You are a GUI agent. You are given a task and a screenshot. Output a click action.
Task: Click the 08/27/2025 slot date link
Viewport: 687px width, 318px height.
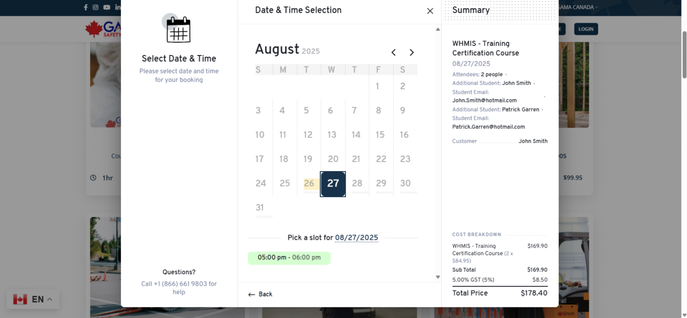click(357, 238)
